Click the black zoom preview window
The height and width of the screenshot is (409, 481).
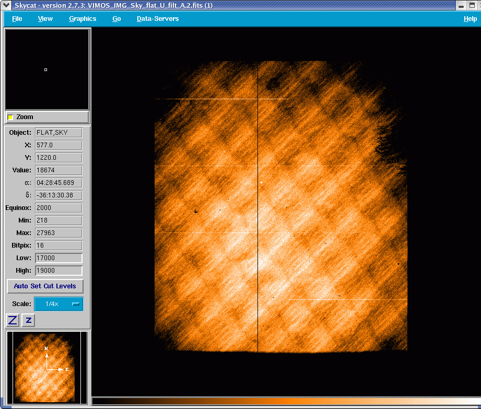click(x=47, y=69)
